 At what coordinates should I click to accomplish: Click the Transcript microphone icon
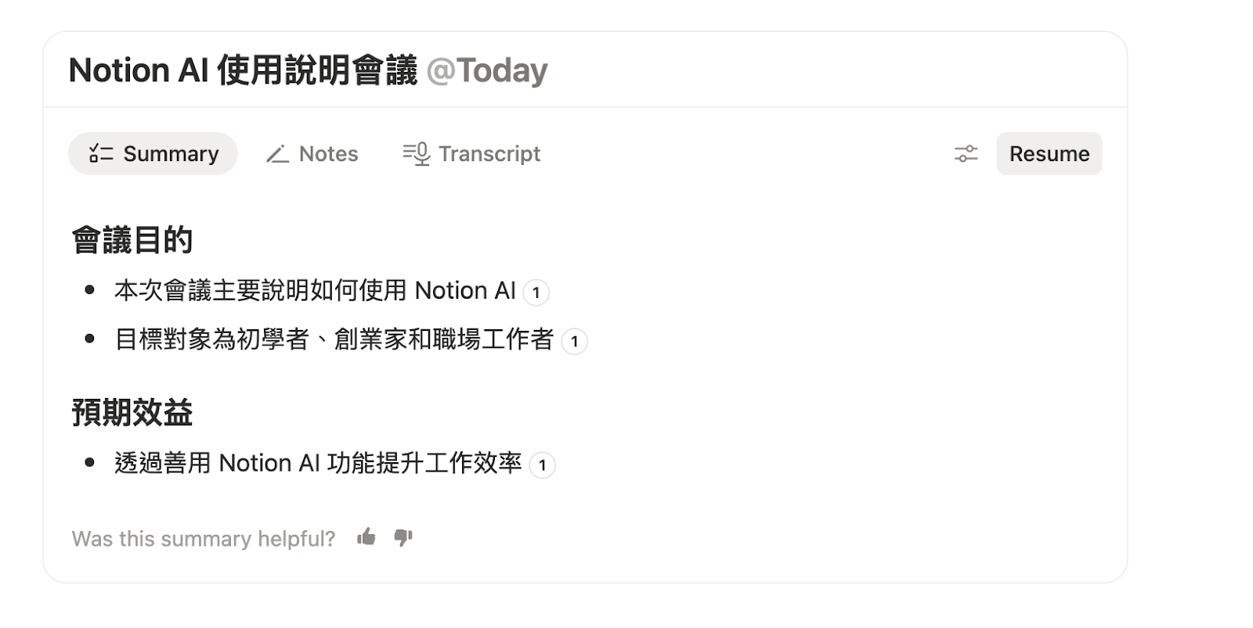tap(416, 153)
